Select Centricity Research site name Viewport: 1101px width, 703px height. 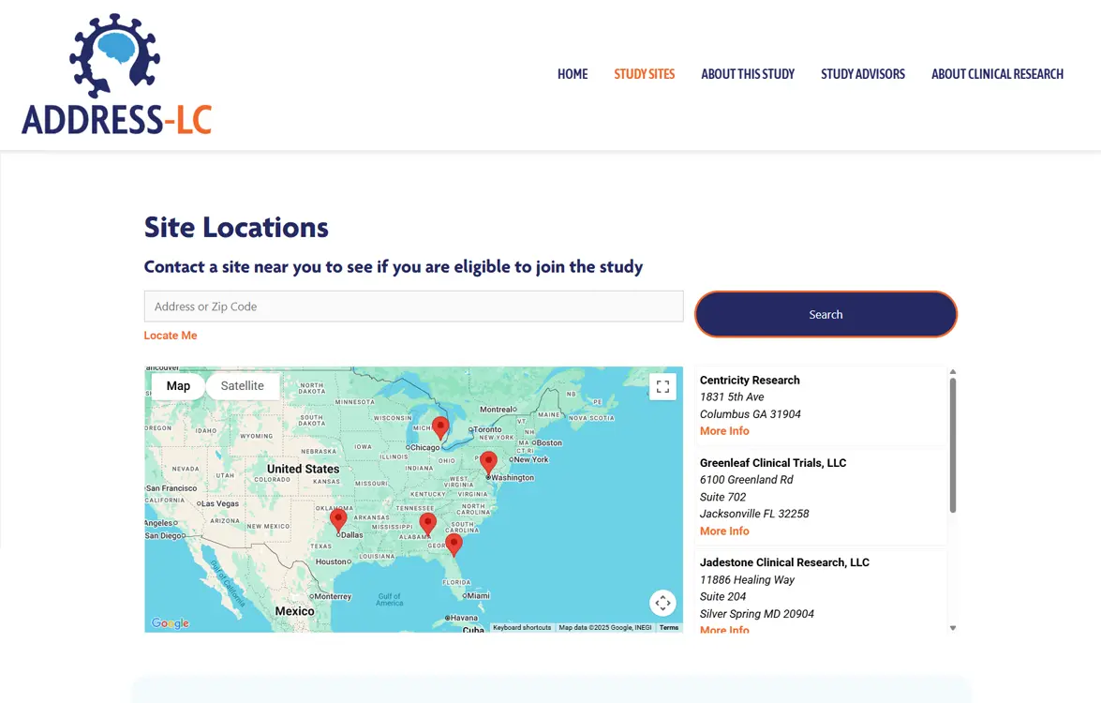[750, 380]
